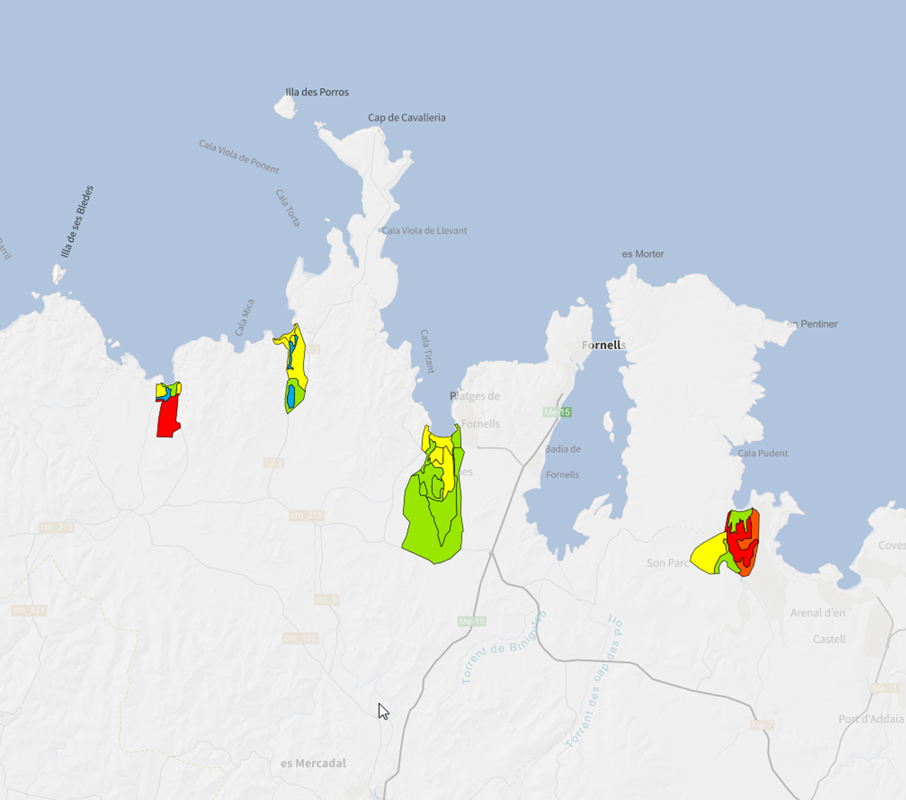This screenshot has height=800, width=906.
Task: Select the Port d'Addaia label
Action: tap(871, 719)
